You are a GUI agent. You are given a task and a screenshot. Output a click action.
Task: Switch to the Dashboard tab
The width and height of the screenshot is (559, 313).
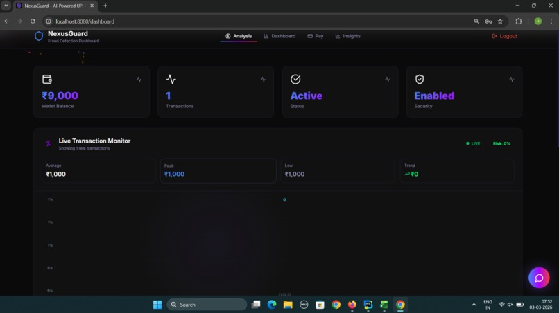click(279, 36)
